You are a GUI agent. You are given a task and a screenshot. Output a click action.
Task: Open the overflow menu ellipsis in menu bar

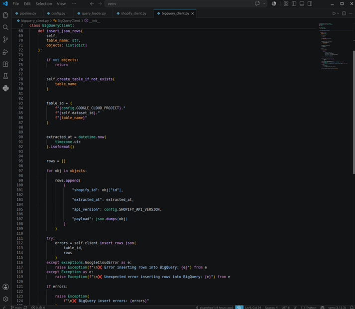74,3
